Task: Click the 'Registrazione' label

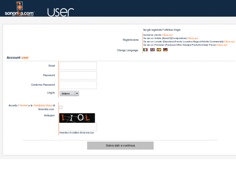Action: tap(130, 40)
